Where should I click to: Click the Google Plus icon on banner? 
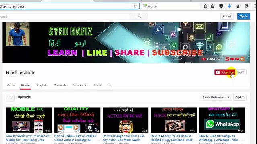click(227, 59)
